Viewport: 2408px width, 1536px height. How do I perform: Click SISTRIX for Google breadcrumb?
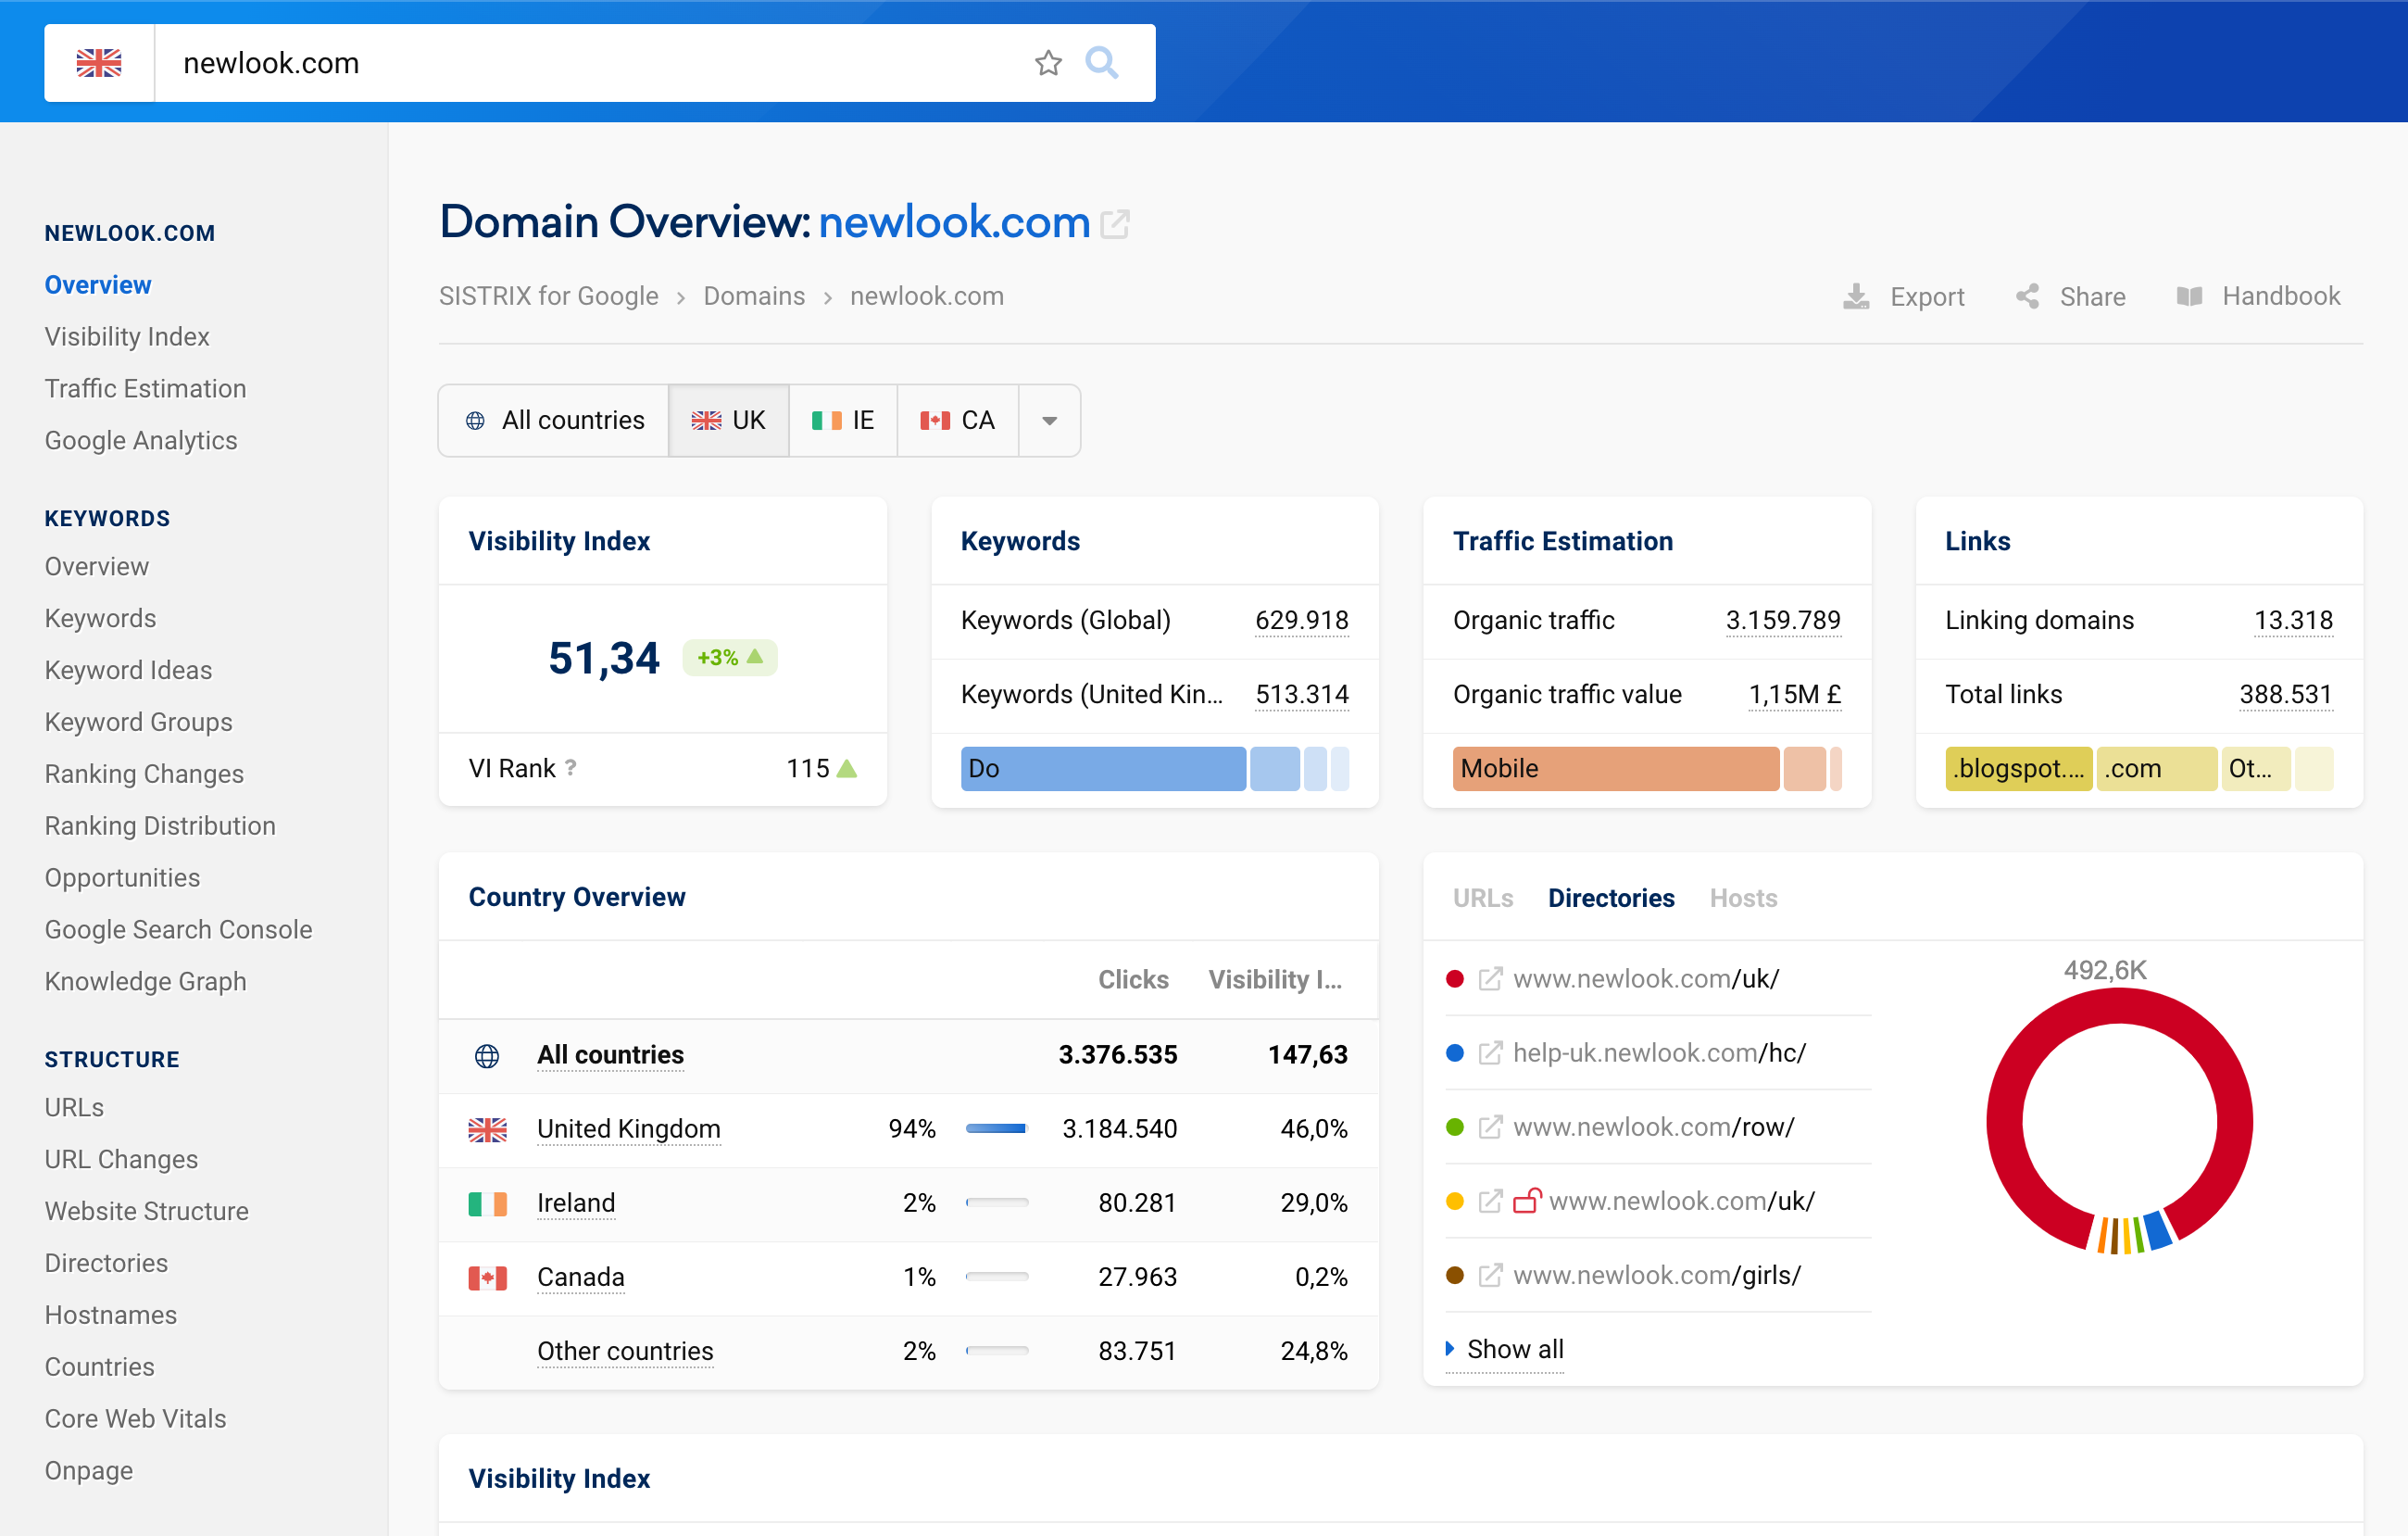pos(548,297)
